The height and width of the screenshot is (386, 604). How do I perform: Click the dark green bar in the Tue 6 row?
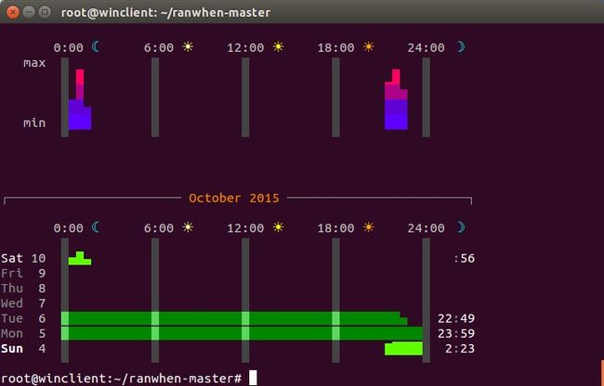coord(234,318)
